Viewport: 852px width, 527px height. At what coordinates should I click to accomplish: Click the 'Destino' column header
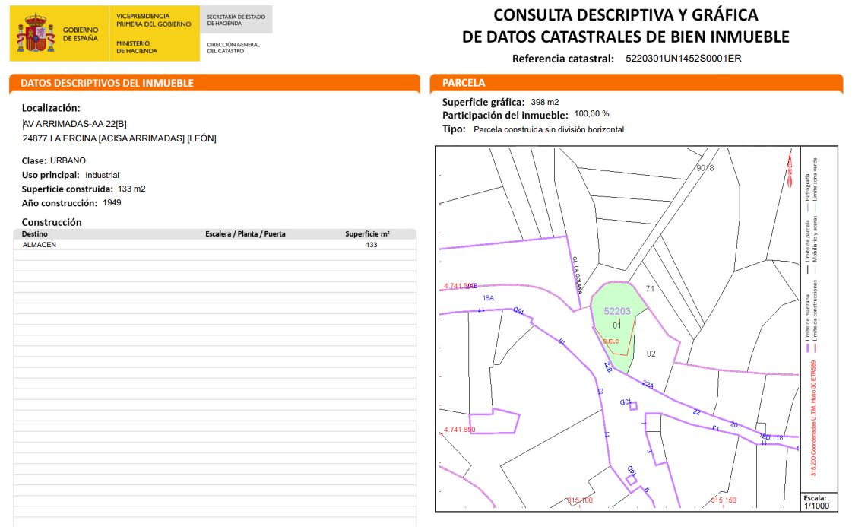pos(34,234)
